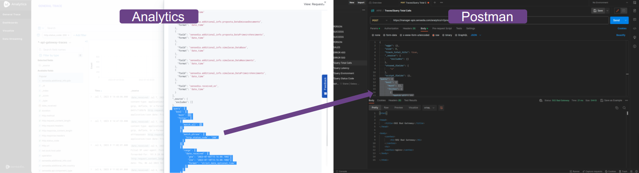Select the raw body type radio button

click(433, 35)
